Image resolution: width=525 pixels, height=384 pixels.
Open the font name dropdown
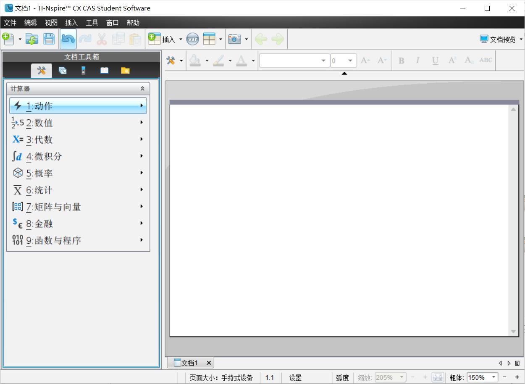point(323,60)
